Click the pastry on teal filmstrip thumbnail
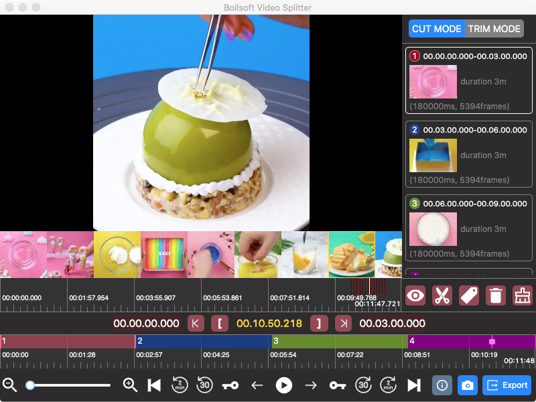 coord(352,255)
